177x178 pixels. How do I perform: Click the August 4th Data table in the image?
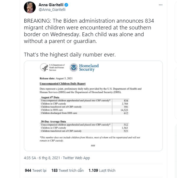(84, 105)
